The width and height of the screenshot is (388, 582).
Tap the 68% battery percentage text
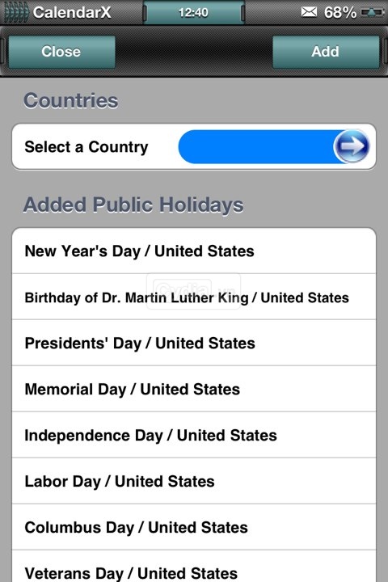tap(339, 13)
